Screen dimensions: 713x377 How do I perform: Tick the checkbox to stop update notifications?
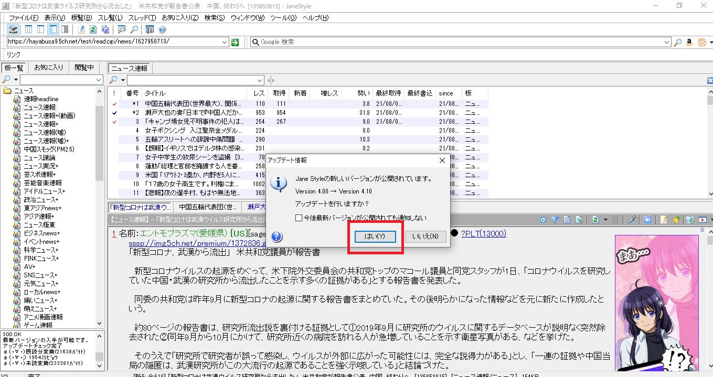point(299,218)
